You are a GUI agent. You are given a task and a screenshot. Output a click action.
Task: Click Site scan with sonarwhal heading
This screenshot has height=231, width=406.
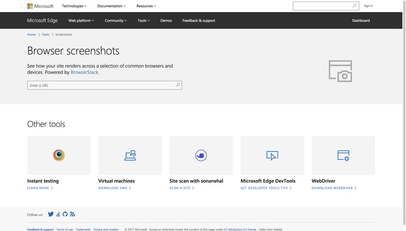coord(196,181)
